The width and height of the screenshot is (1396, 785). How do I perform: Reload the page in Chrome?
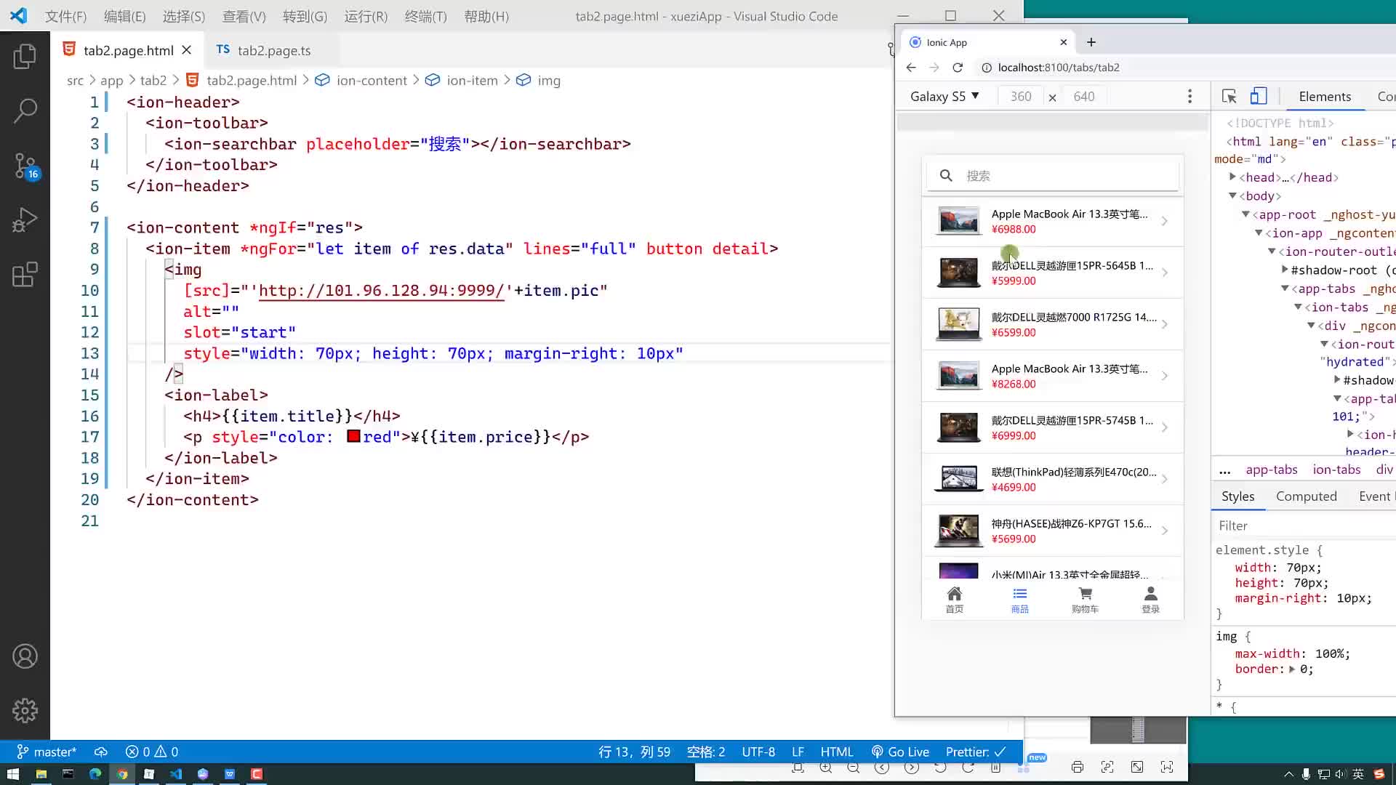point(958,68)
